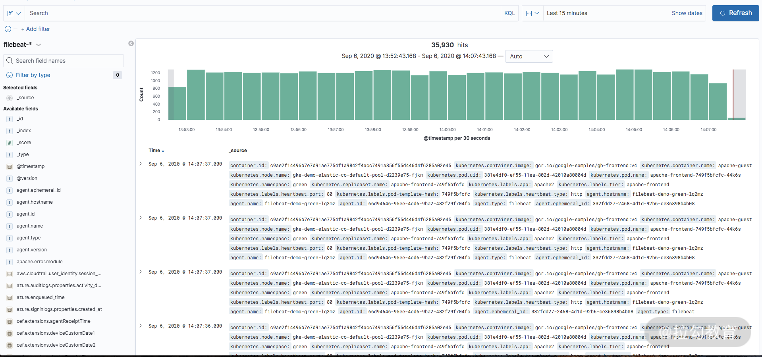
Task: Open the filebeat-* index pattern dropdown
Action: 22,45
